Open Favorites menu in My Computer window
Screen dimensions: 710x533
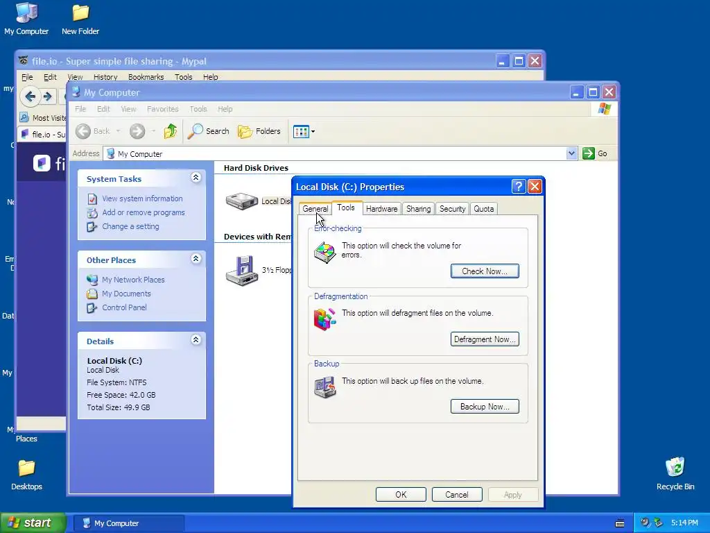click(x=162, y=109)
